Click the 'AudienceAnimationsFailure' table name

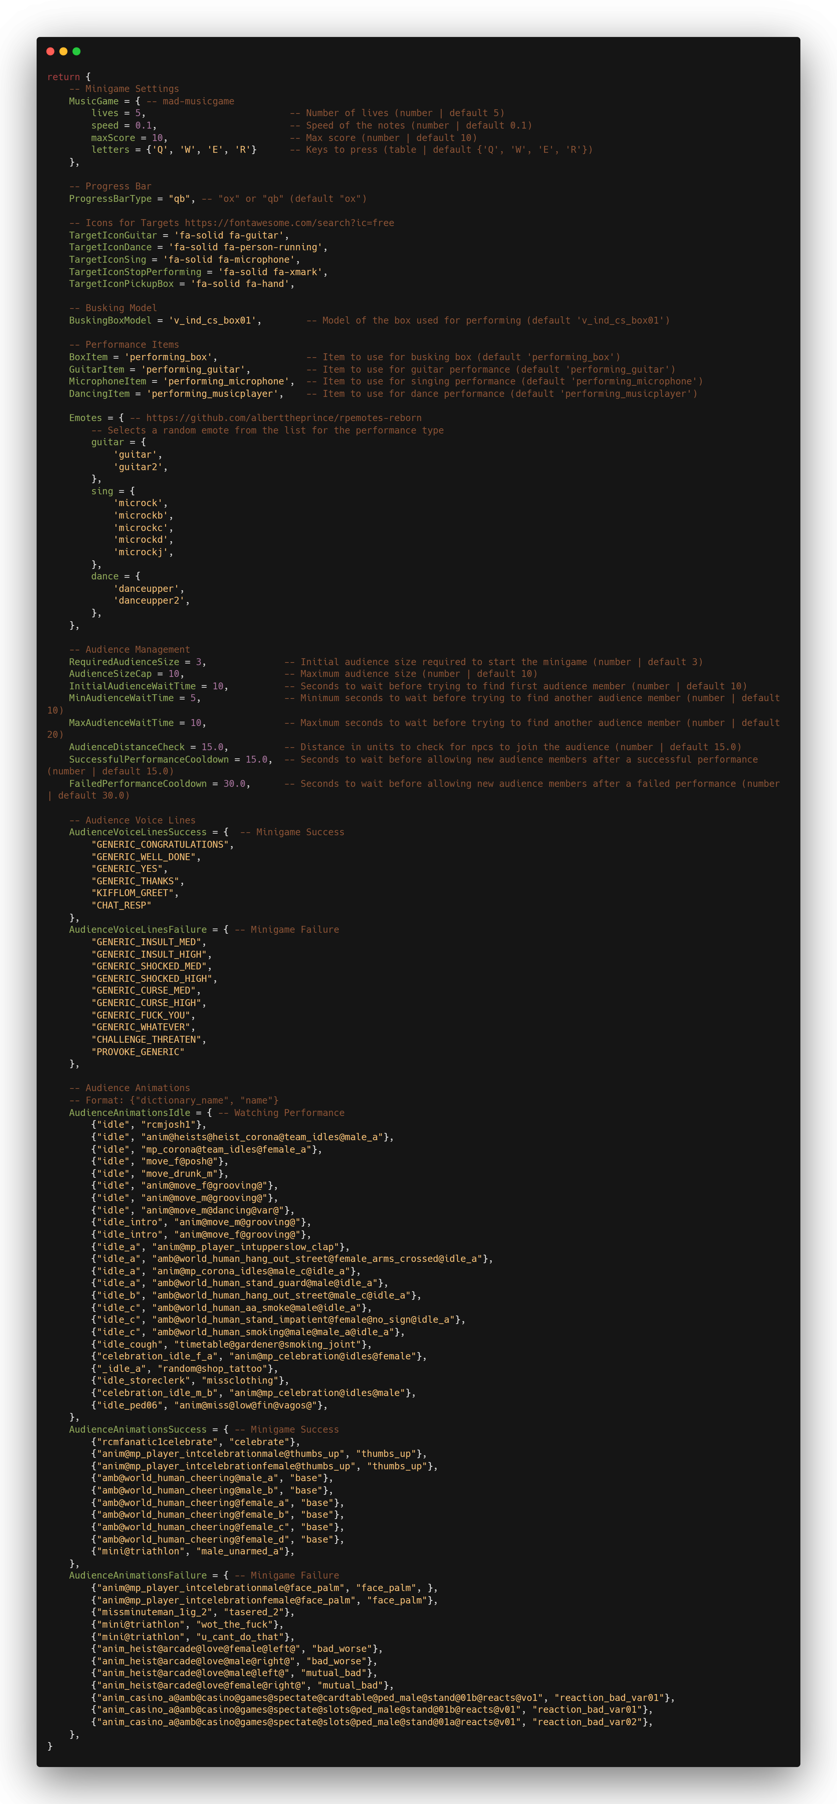pyautogui.click(x=138, y=1576)
